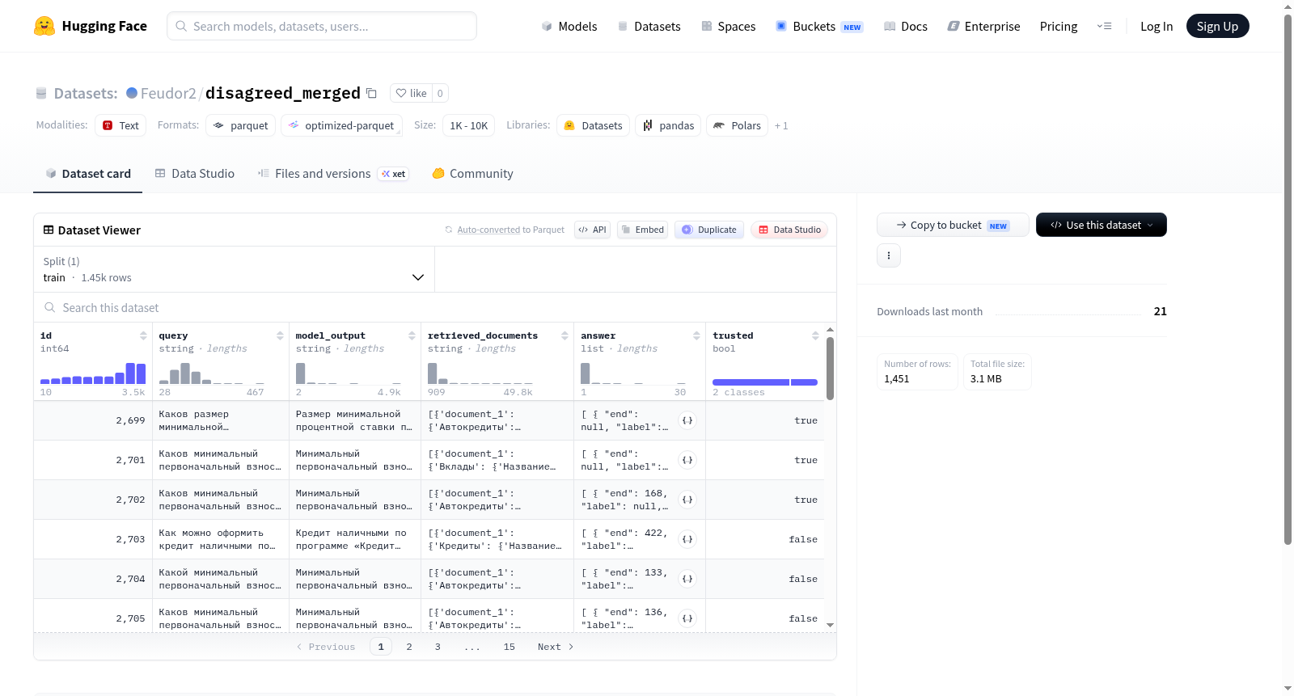Select the parquet format tag
Image resolution: width=1294 pixels, height=696 pixels.
[241, 125]
